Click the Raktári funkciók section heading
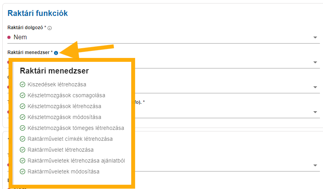This screenshot has height=189, width=323. (x=38, y=13)
